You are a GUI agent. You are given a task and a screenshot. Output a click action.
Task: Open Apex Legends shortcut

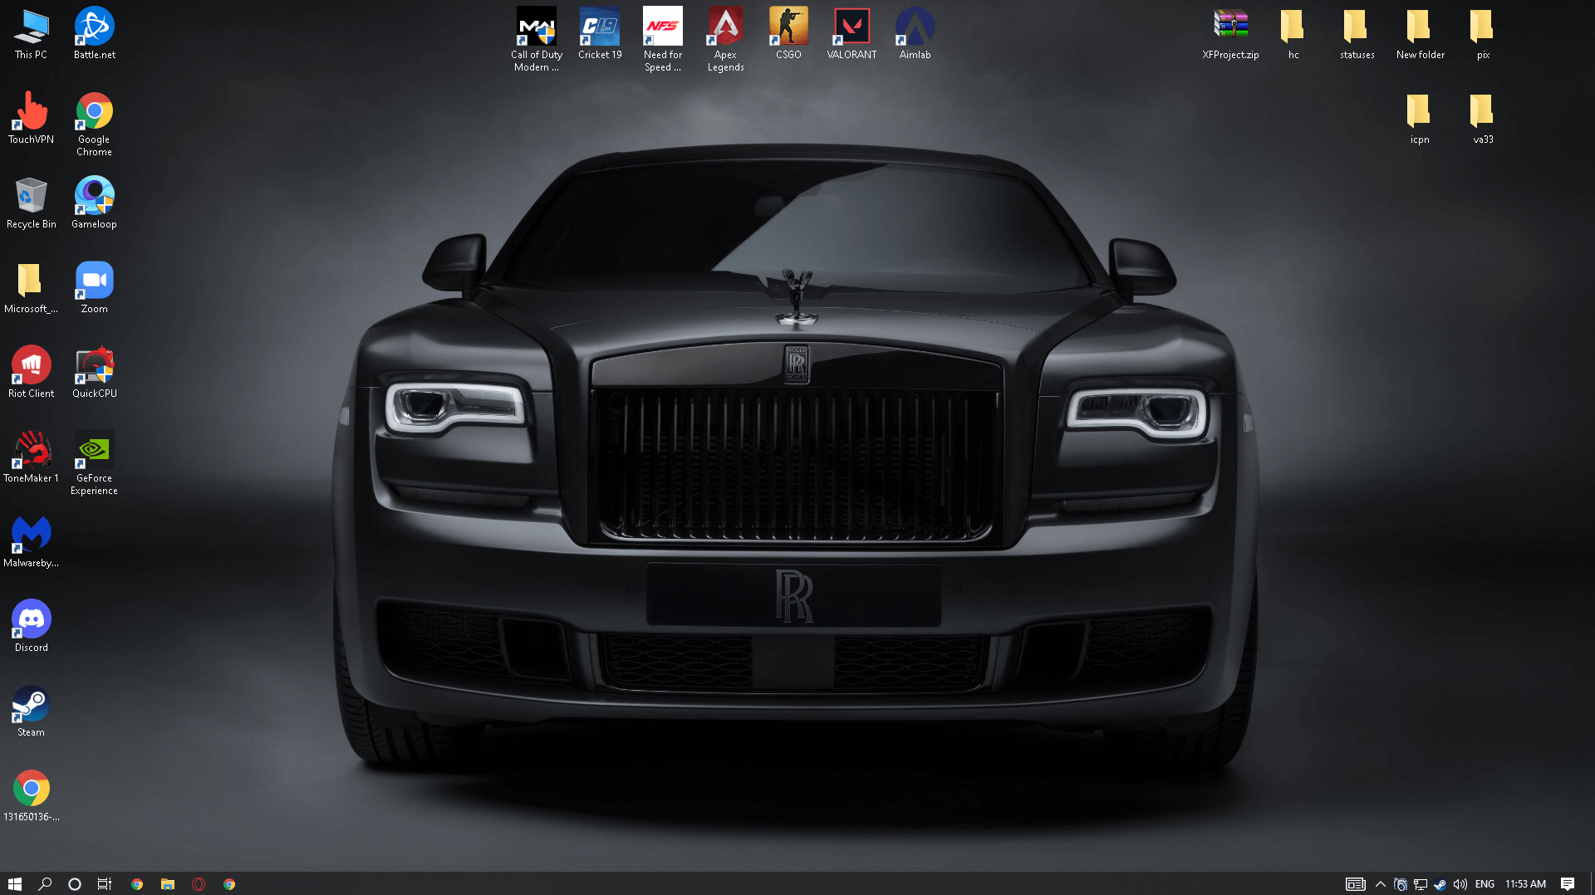726,40
